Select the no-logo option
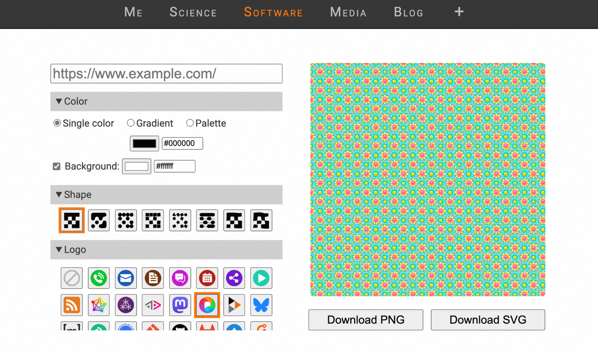This screenshot has height=353, width=598. [72, 278]
